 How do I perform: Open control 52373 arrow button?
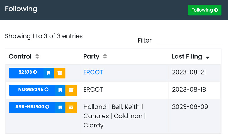[26, 73]
